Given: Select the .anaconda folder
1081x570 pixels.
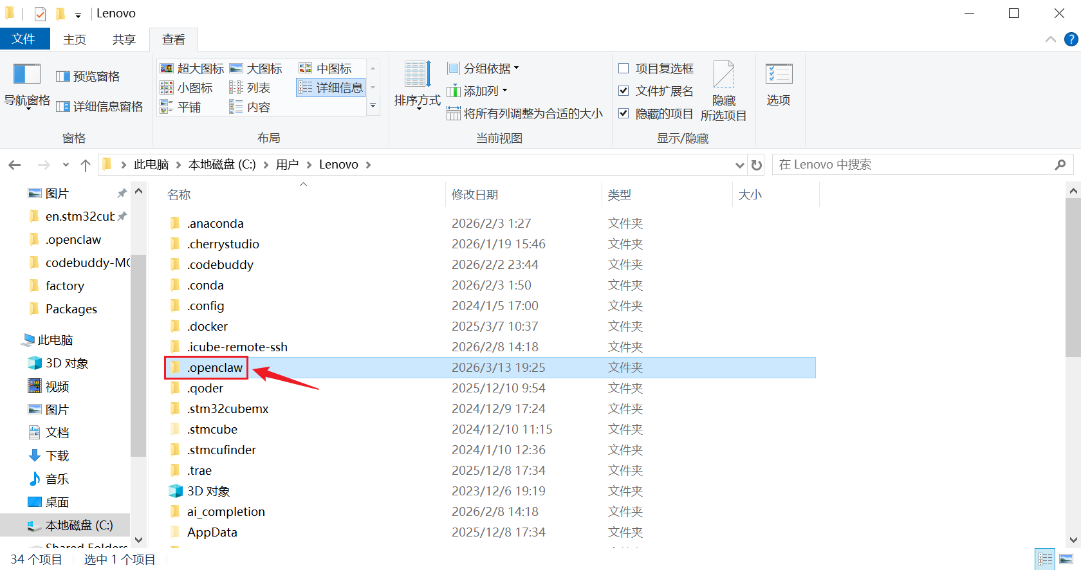Looking at the screenshot, I should click(x=489, y=223).
